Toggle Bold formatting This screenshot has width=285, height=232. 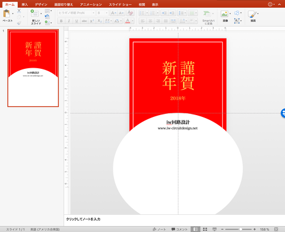pos(61,21)
